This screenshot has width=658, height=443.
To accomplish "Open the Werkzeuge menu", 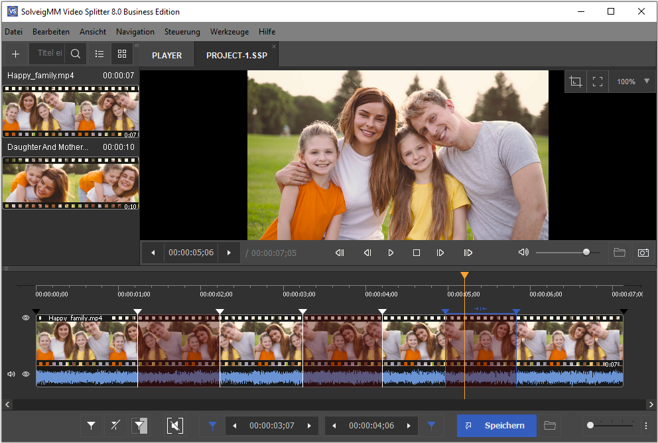I will (230, 32).
